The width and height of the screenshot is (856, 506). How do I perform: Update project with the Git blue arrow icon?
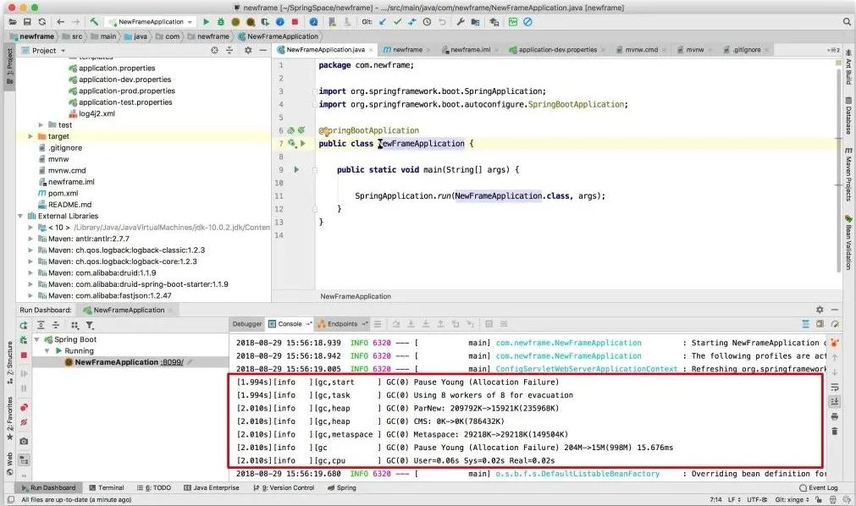383,22
